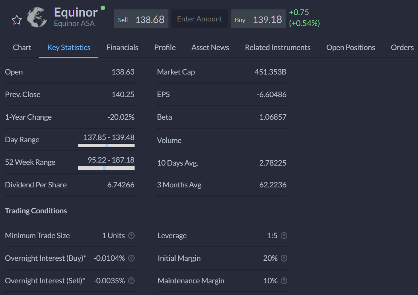The image size is (418, 295).
Task: Select the Key Statistics tab
Action: coord(69,47)
